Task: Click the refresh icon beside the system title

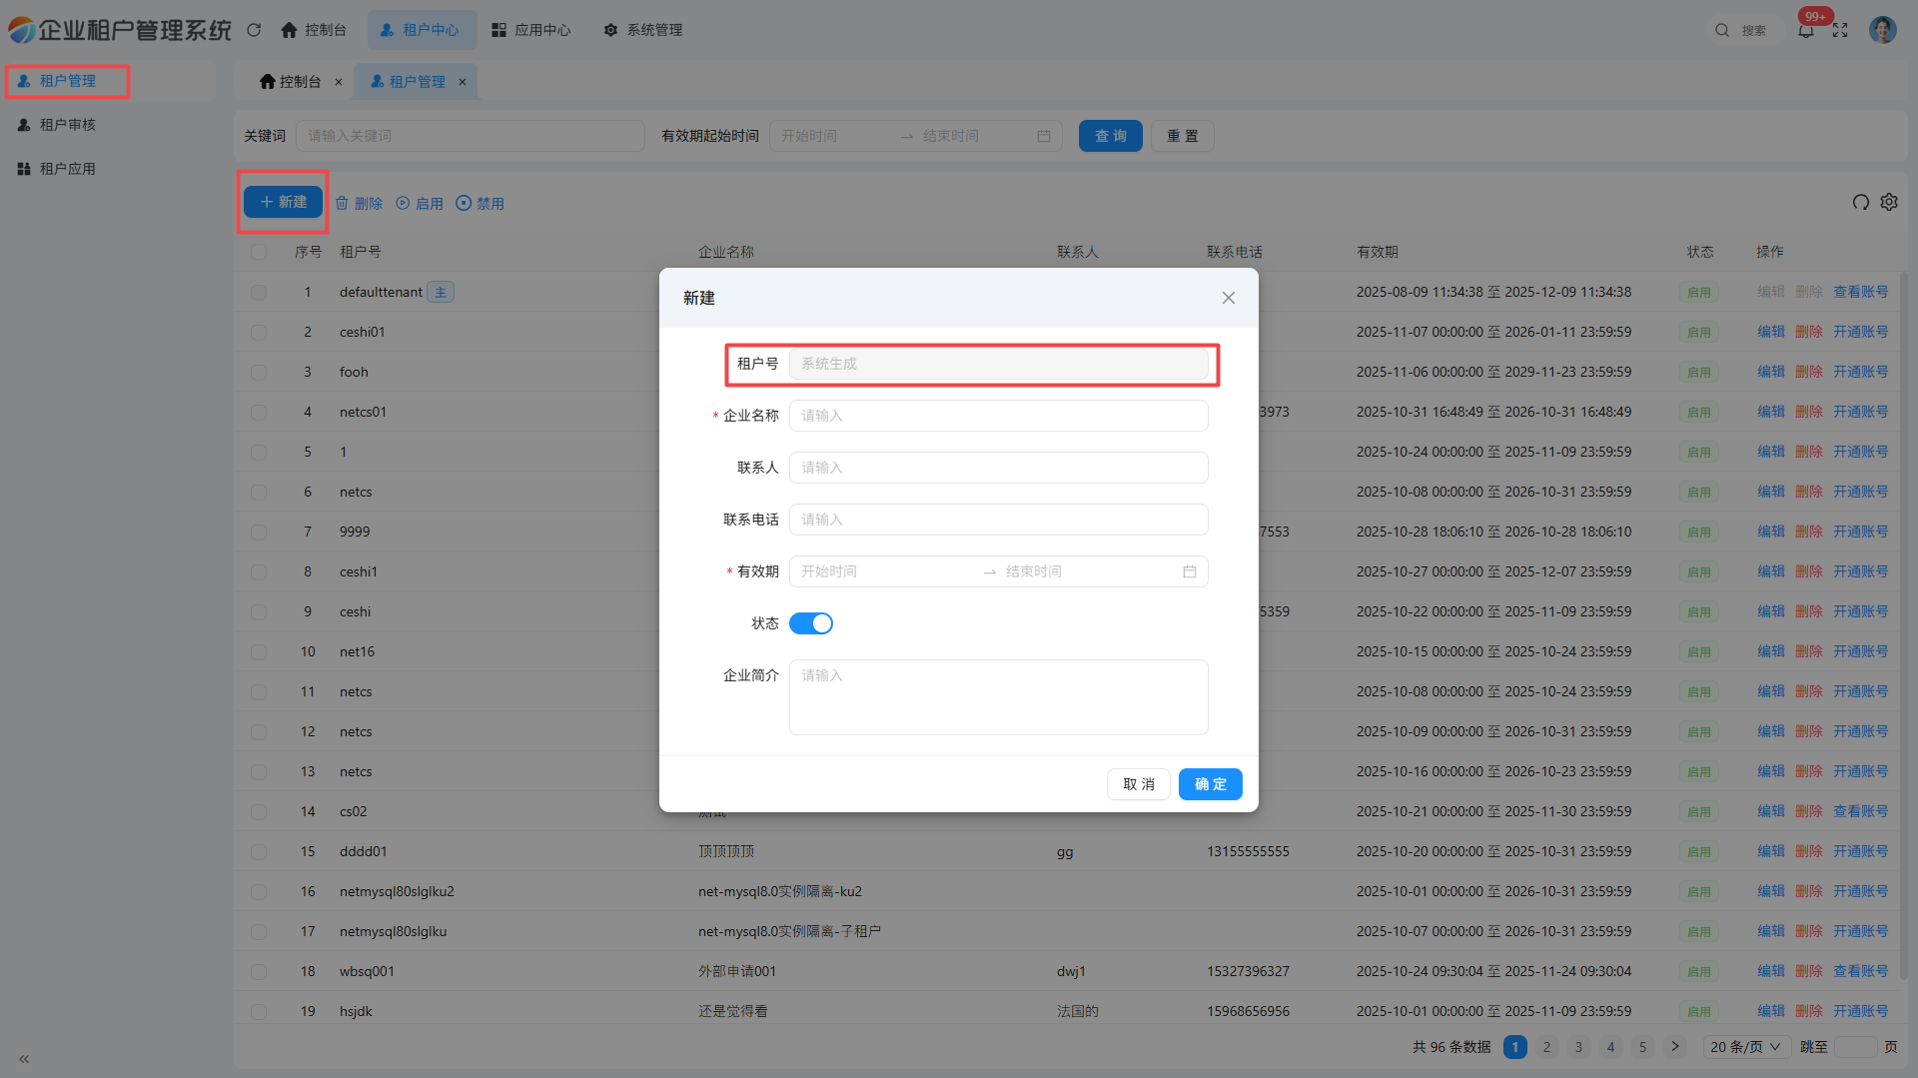Action: [x=254, y=30]
